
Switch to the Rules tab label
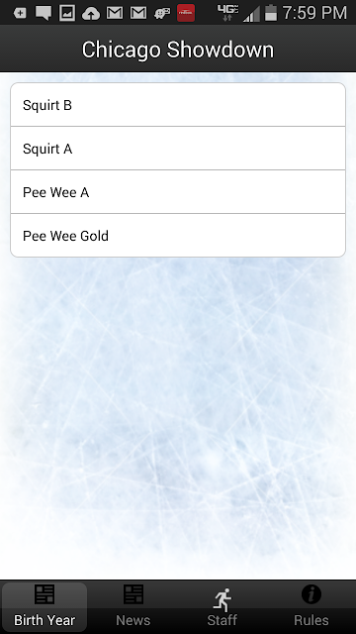311,620
